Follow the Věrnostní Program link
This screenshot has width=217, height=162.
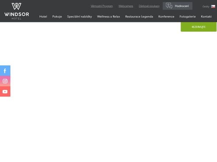pyautogui.click(x=102, y=6)
